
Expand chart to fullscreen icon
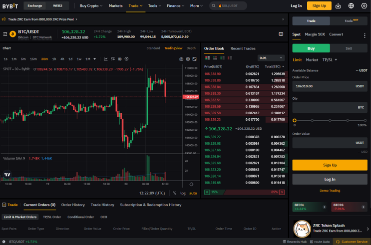pos(195,59)
